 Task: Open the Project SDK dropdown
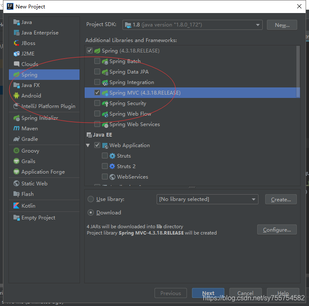[x=192, y=25]
